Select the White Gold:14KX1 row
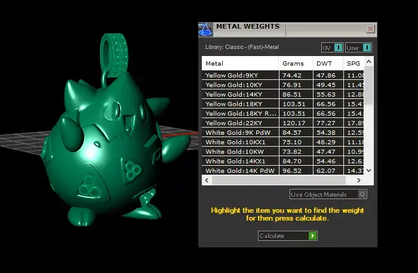 pyautogui.click(x=283, y=162)
